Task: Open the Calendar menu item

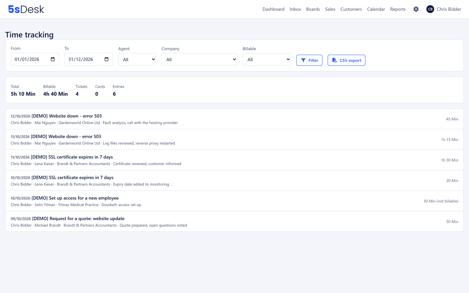Action: pyautogui.click(x=376, y=9)
